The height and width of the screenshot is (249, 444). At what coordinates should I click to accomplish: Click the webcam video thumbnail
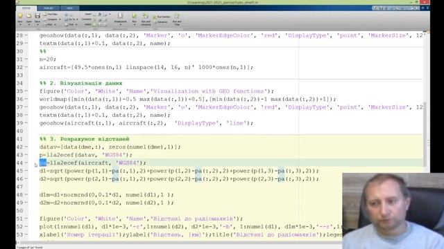coord(393,211)
